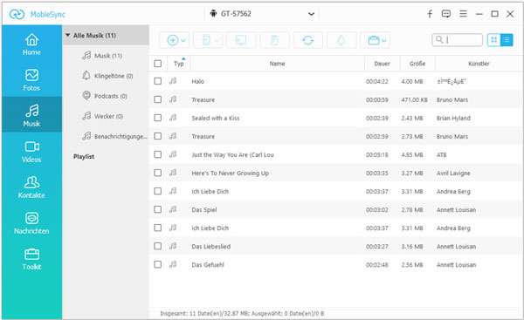
Task: Toggle the select-all checkbox in header
Action: [x=158, y=64]
